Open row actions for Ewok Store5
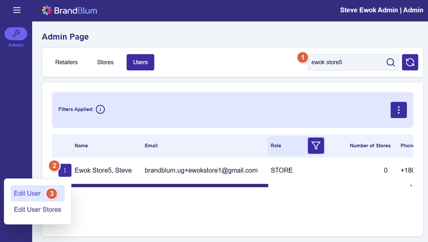This screenshot has width=428, height=242. (x=65, y=170)
